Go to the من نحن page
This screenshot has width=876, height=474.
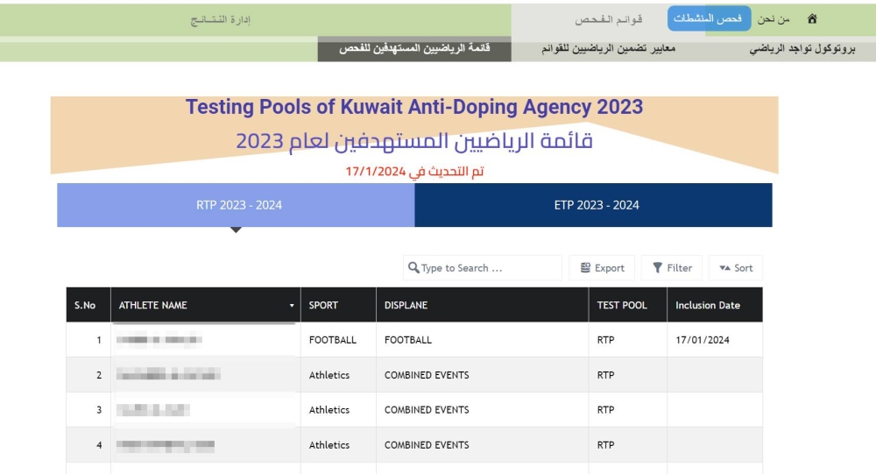tap(772, 19)
